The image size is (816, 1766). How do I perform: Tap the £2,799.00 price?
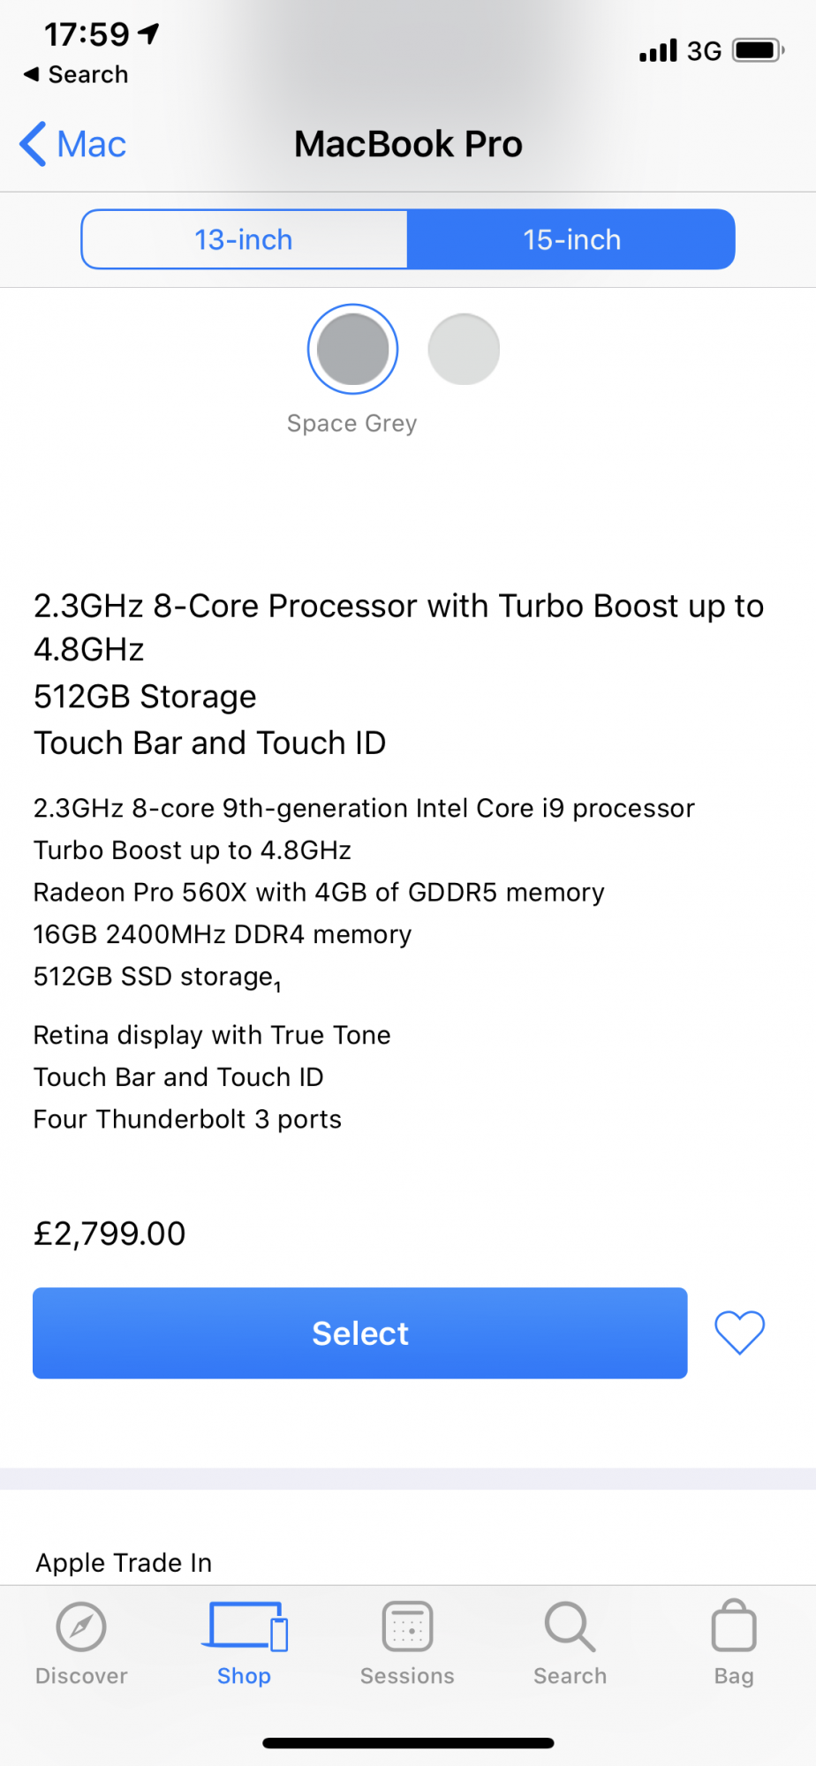[x=110, y=1234]
